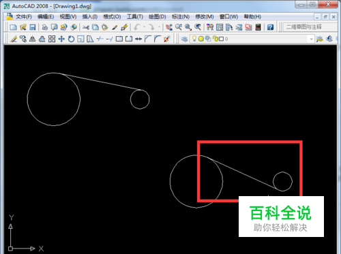Click the Publish icon
Screen dimensions: 341x254
[64, 27]
